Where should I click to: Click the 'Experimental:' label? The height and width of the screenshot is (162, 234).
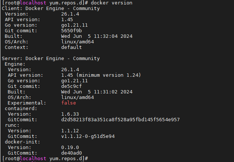27,103
